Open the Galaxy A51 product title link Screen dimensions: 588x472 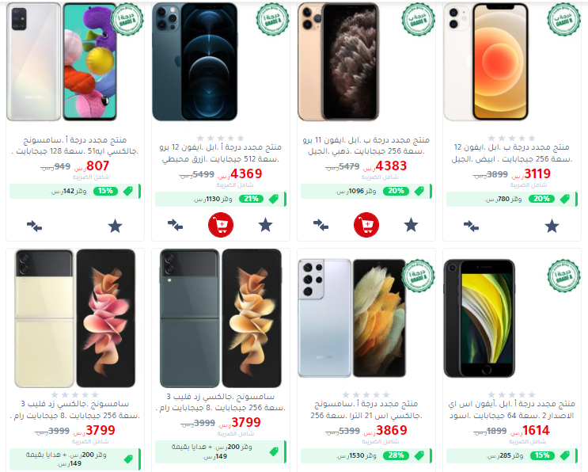click(75, 146)
